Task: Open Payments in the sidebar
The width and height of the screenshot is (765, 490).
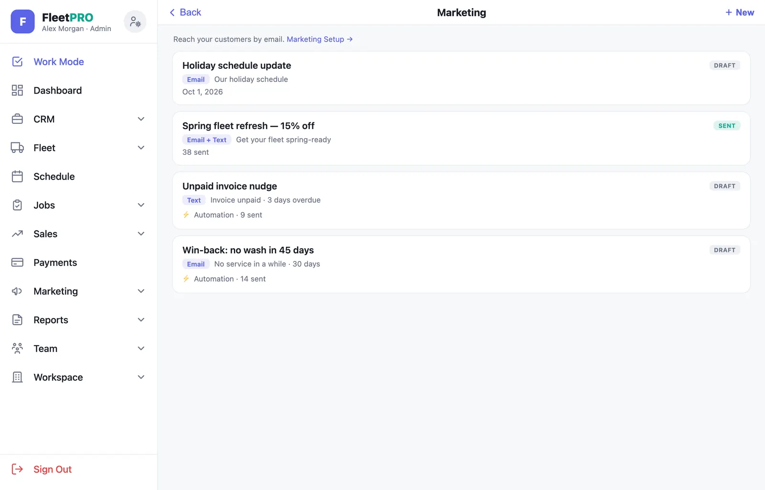Action: (78, 262)
